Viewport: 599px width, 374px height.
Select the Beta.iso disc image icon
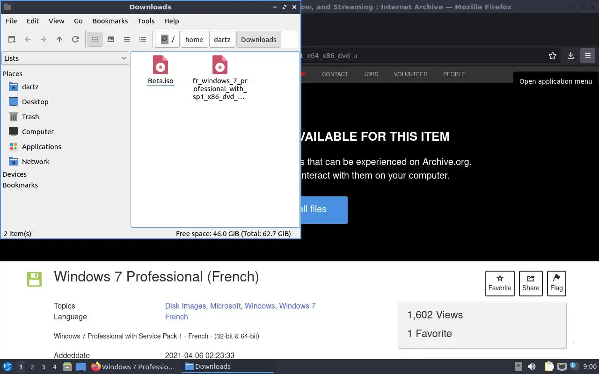pos(161,65)
